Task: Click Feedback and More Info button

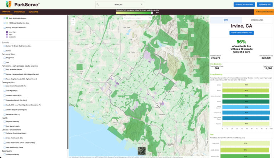Action: 244,5
